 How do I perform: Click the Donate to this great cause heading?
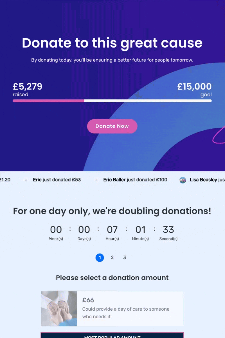pos(112,43)
